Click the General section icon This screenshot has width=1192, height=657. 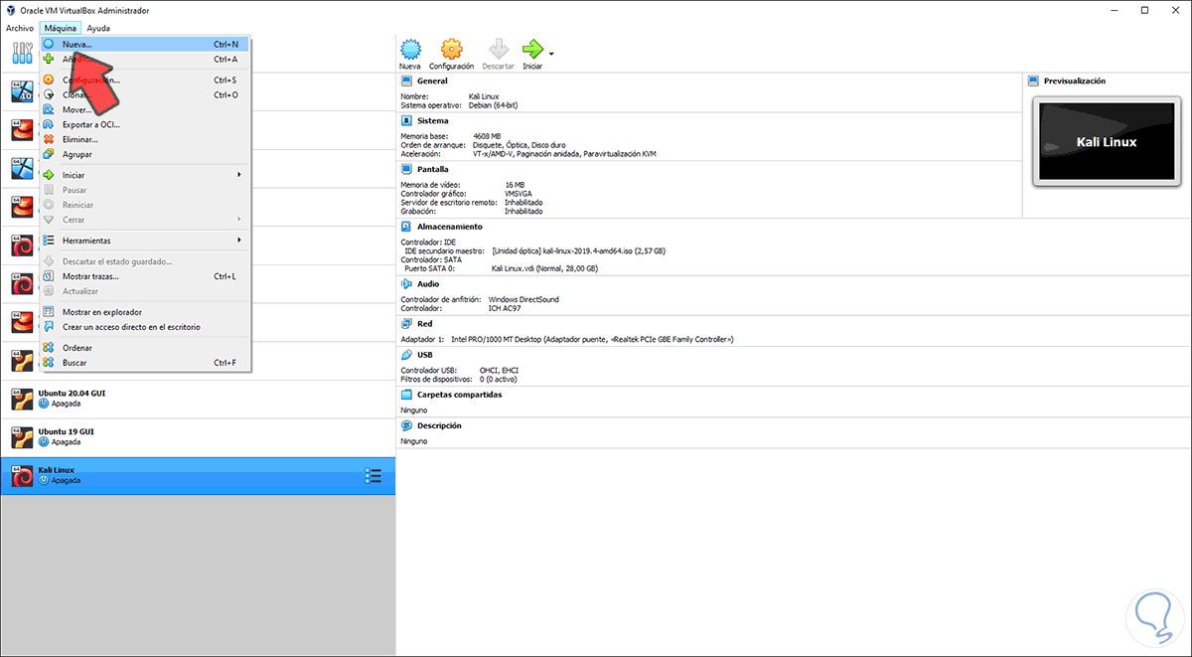pyautogui.click(x=407, y=81)
